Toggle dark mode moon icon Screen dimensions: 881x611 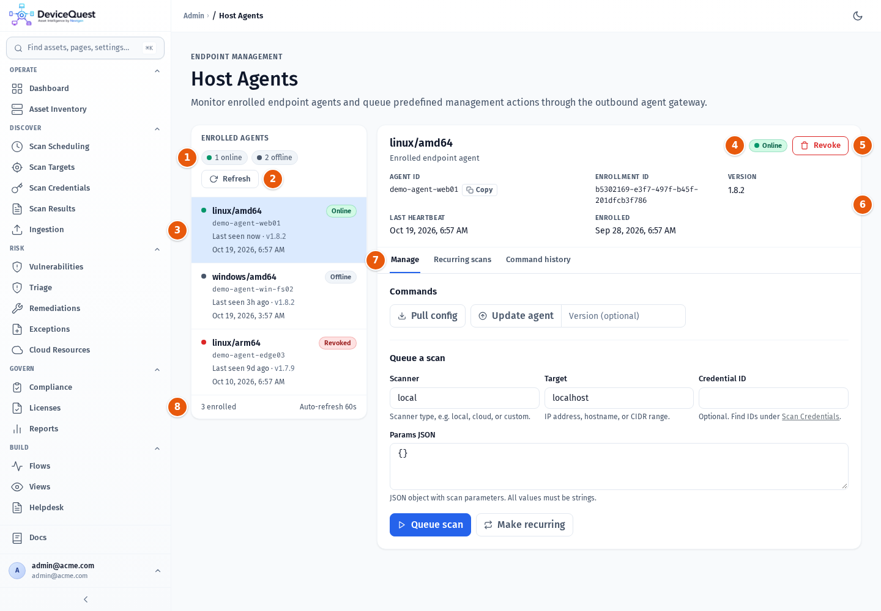click(x=858, y=16)
